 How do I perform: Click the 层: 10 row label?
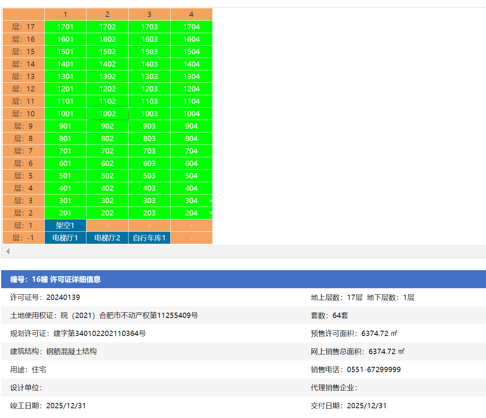pyautogui.click(x=23, y=114)
